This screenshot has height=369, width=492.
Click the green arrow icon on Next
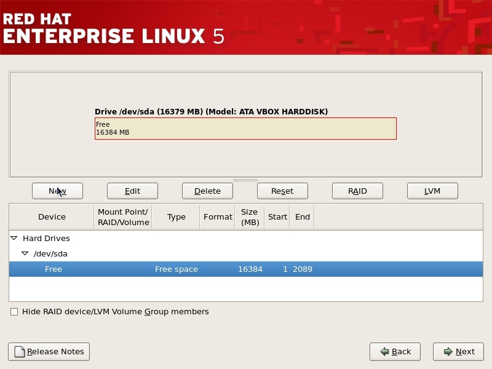click(x=448, y=351)
